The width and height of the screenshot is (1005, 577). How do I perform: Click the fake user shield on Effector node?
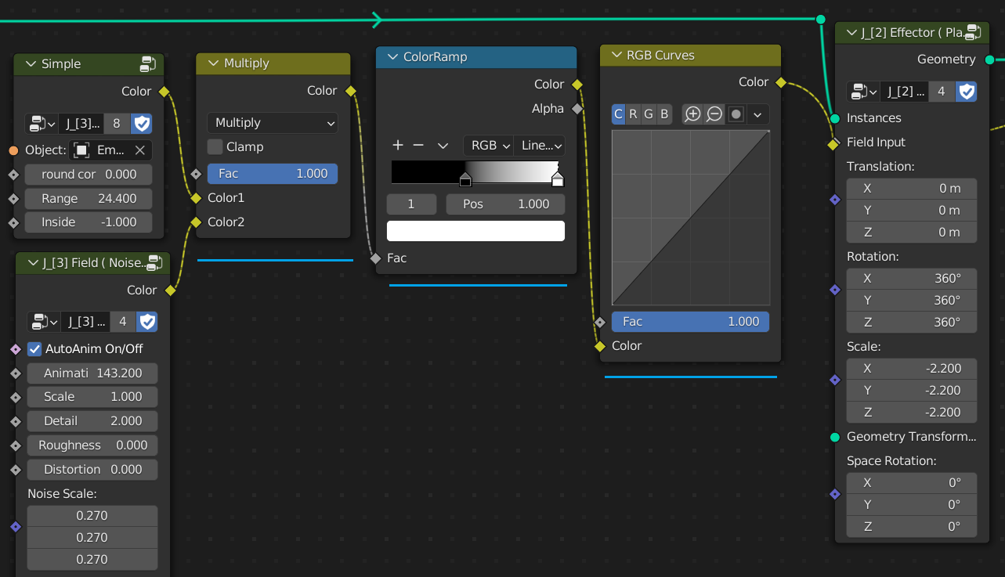967,92
